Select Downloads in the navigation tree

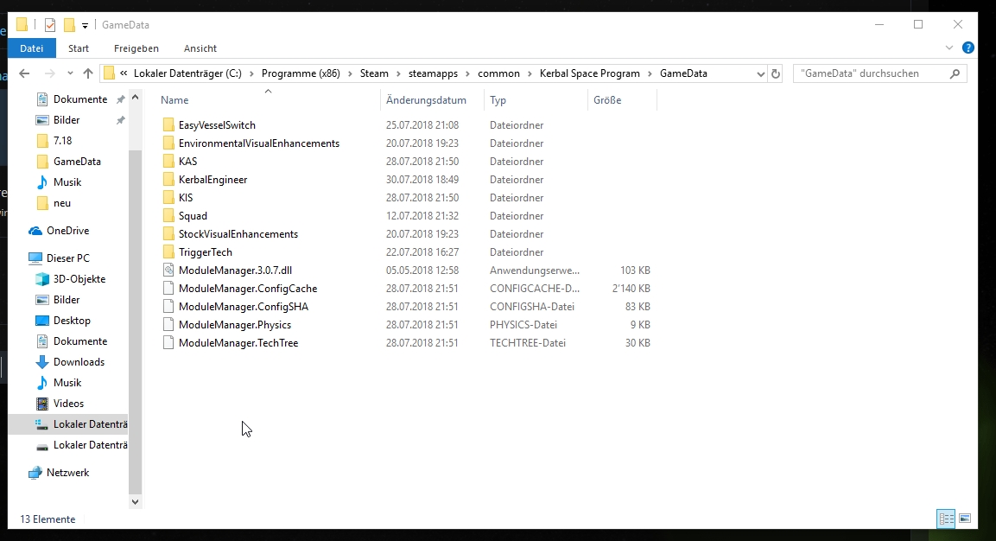(x=79, y=362)
